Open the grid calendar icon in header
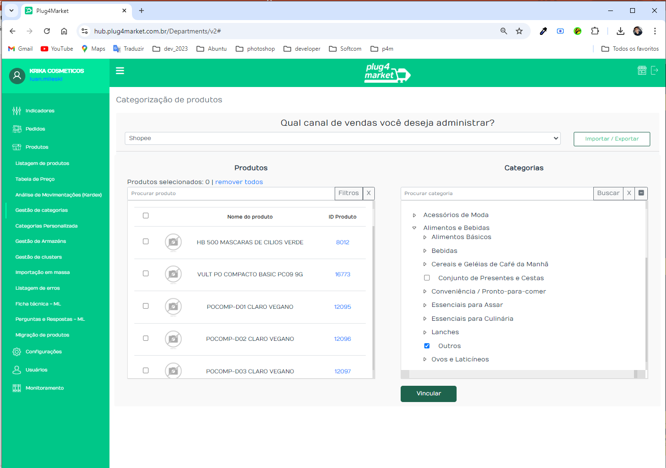666x468 pixels. (642, 70)
